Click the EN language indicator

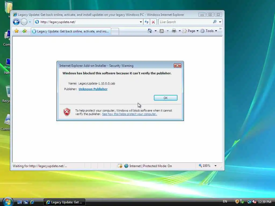(225, 201)
